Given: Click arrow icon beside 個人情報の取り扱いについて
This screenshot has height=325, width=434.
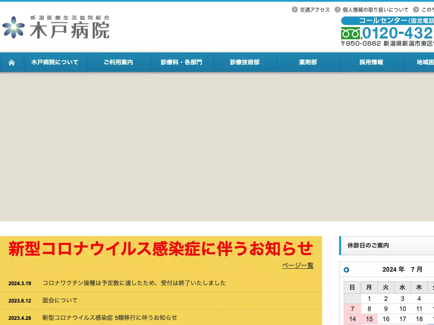Looking at the screenshot, I should point(337,10).
